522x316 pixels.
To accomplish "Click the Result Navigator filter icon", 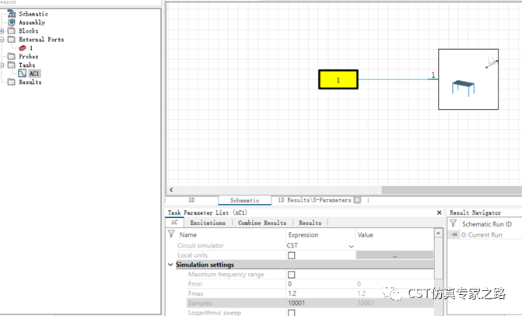I will [x=454, y=223].
